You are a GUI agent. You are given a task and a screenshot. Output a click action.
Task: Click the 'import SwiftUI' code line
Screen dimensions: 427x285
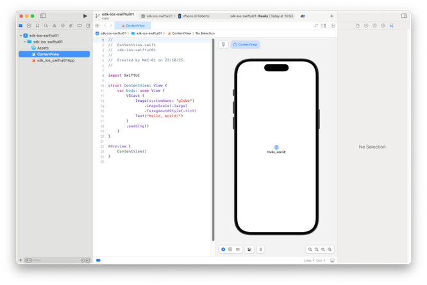124,76
